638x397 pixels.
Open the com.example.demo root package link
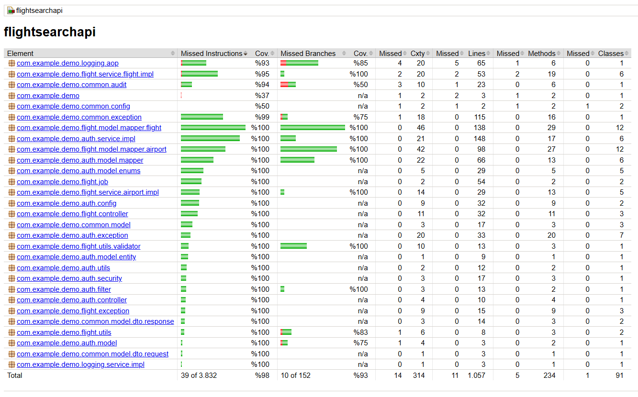pyautogui.click(x=48, y=96)
